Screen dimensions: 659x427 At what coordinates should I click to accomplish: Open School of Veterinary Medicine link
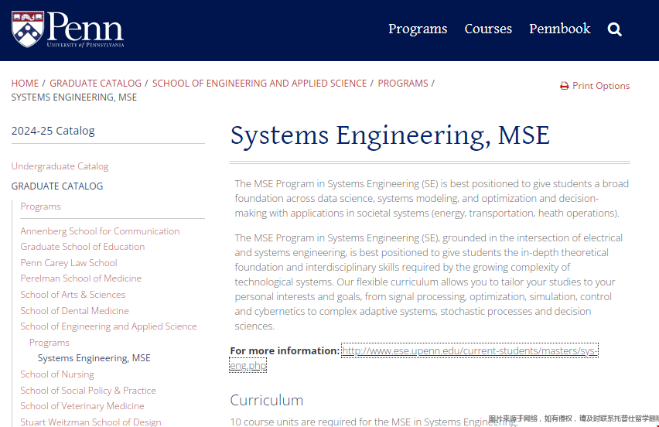[82, 406]
